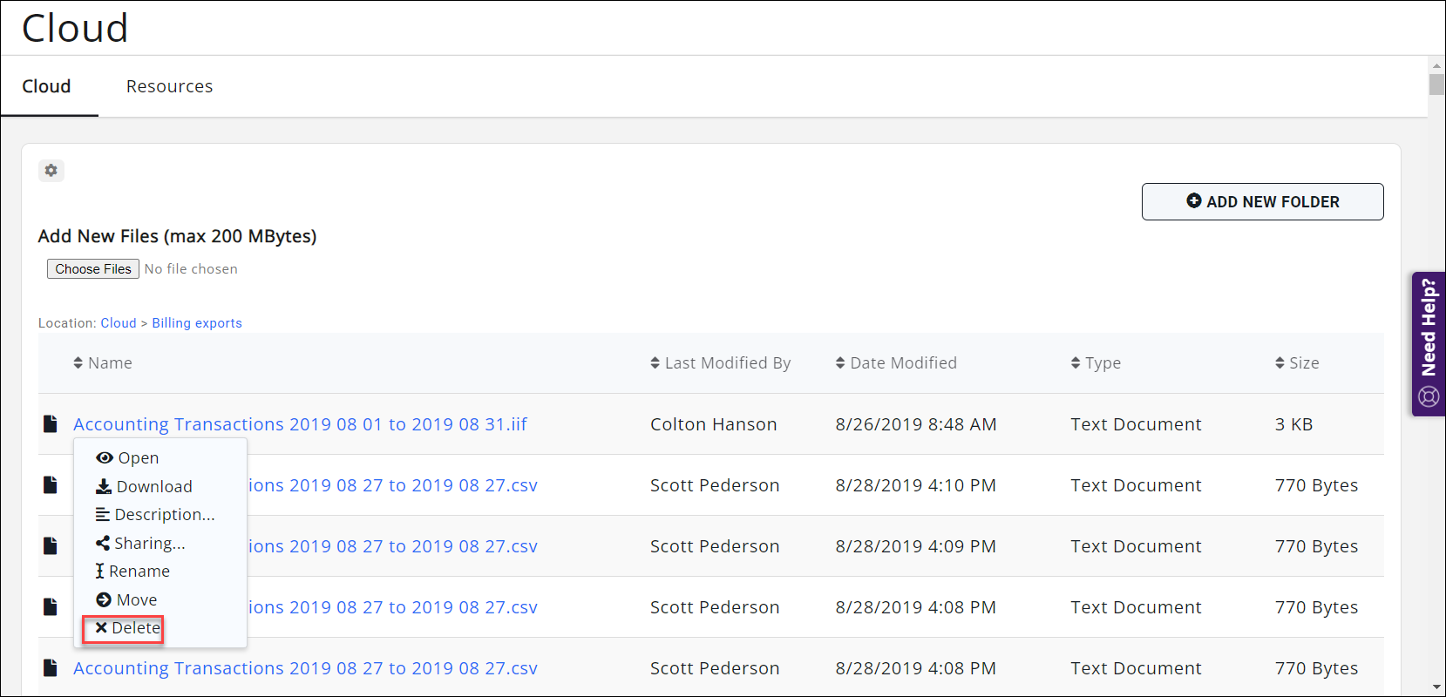Sort the files by Size
Viewport: 1446px width, 697px height.
(1297, 363)
